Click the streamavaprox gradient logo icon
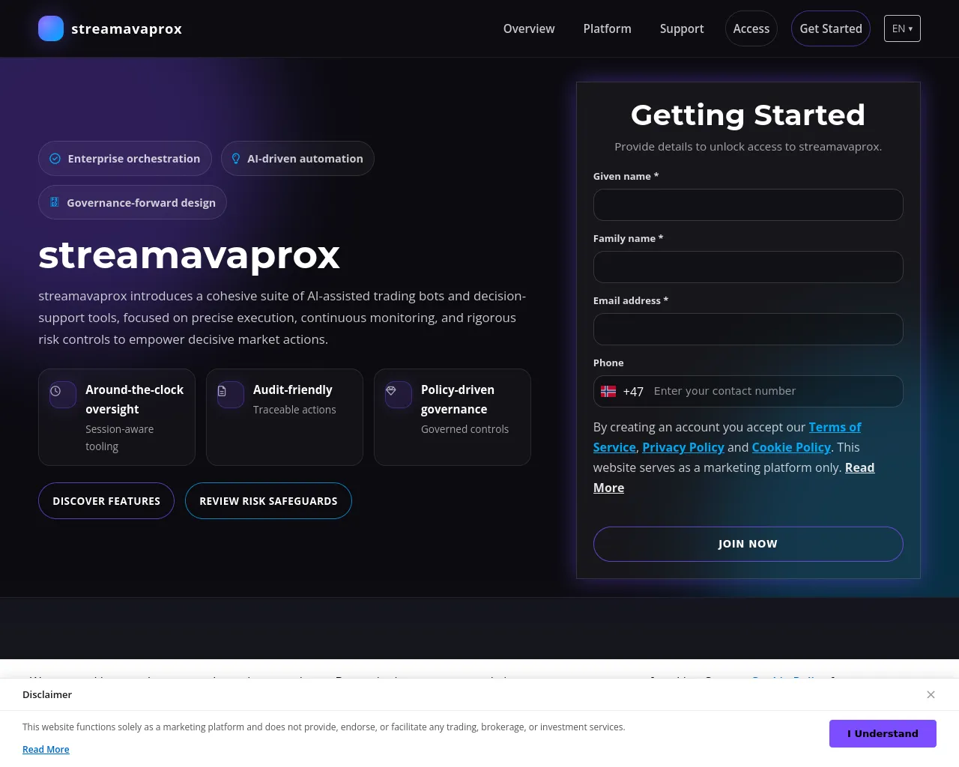 (x=51, y=28)
